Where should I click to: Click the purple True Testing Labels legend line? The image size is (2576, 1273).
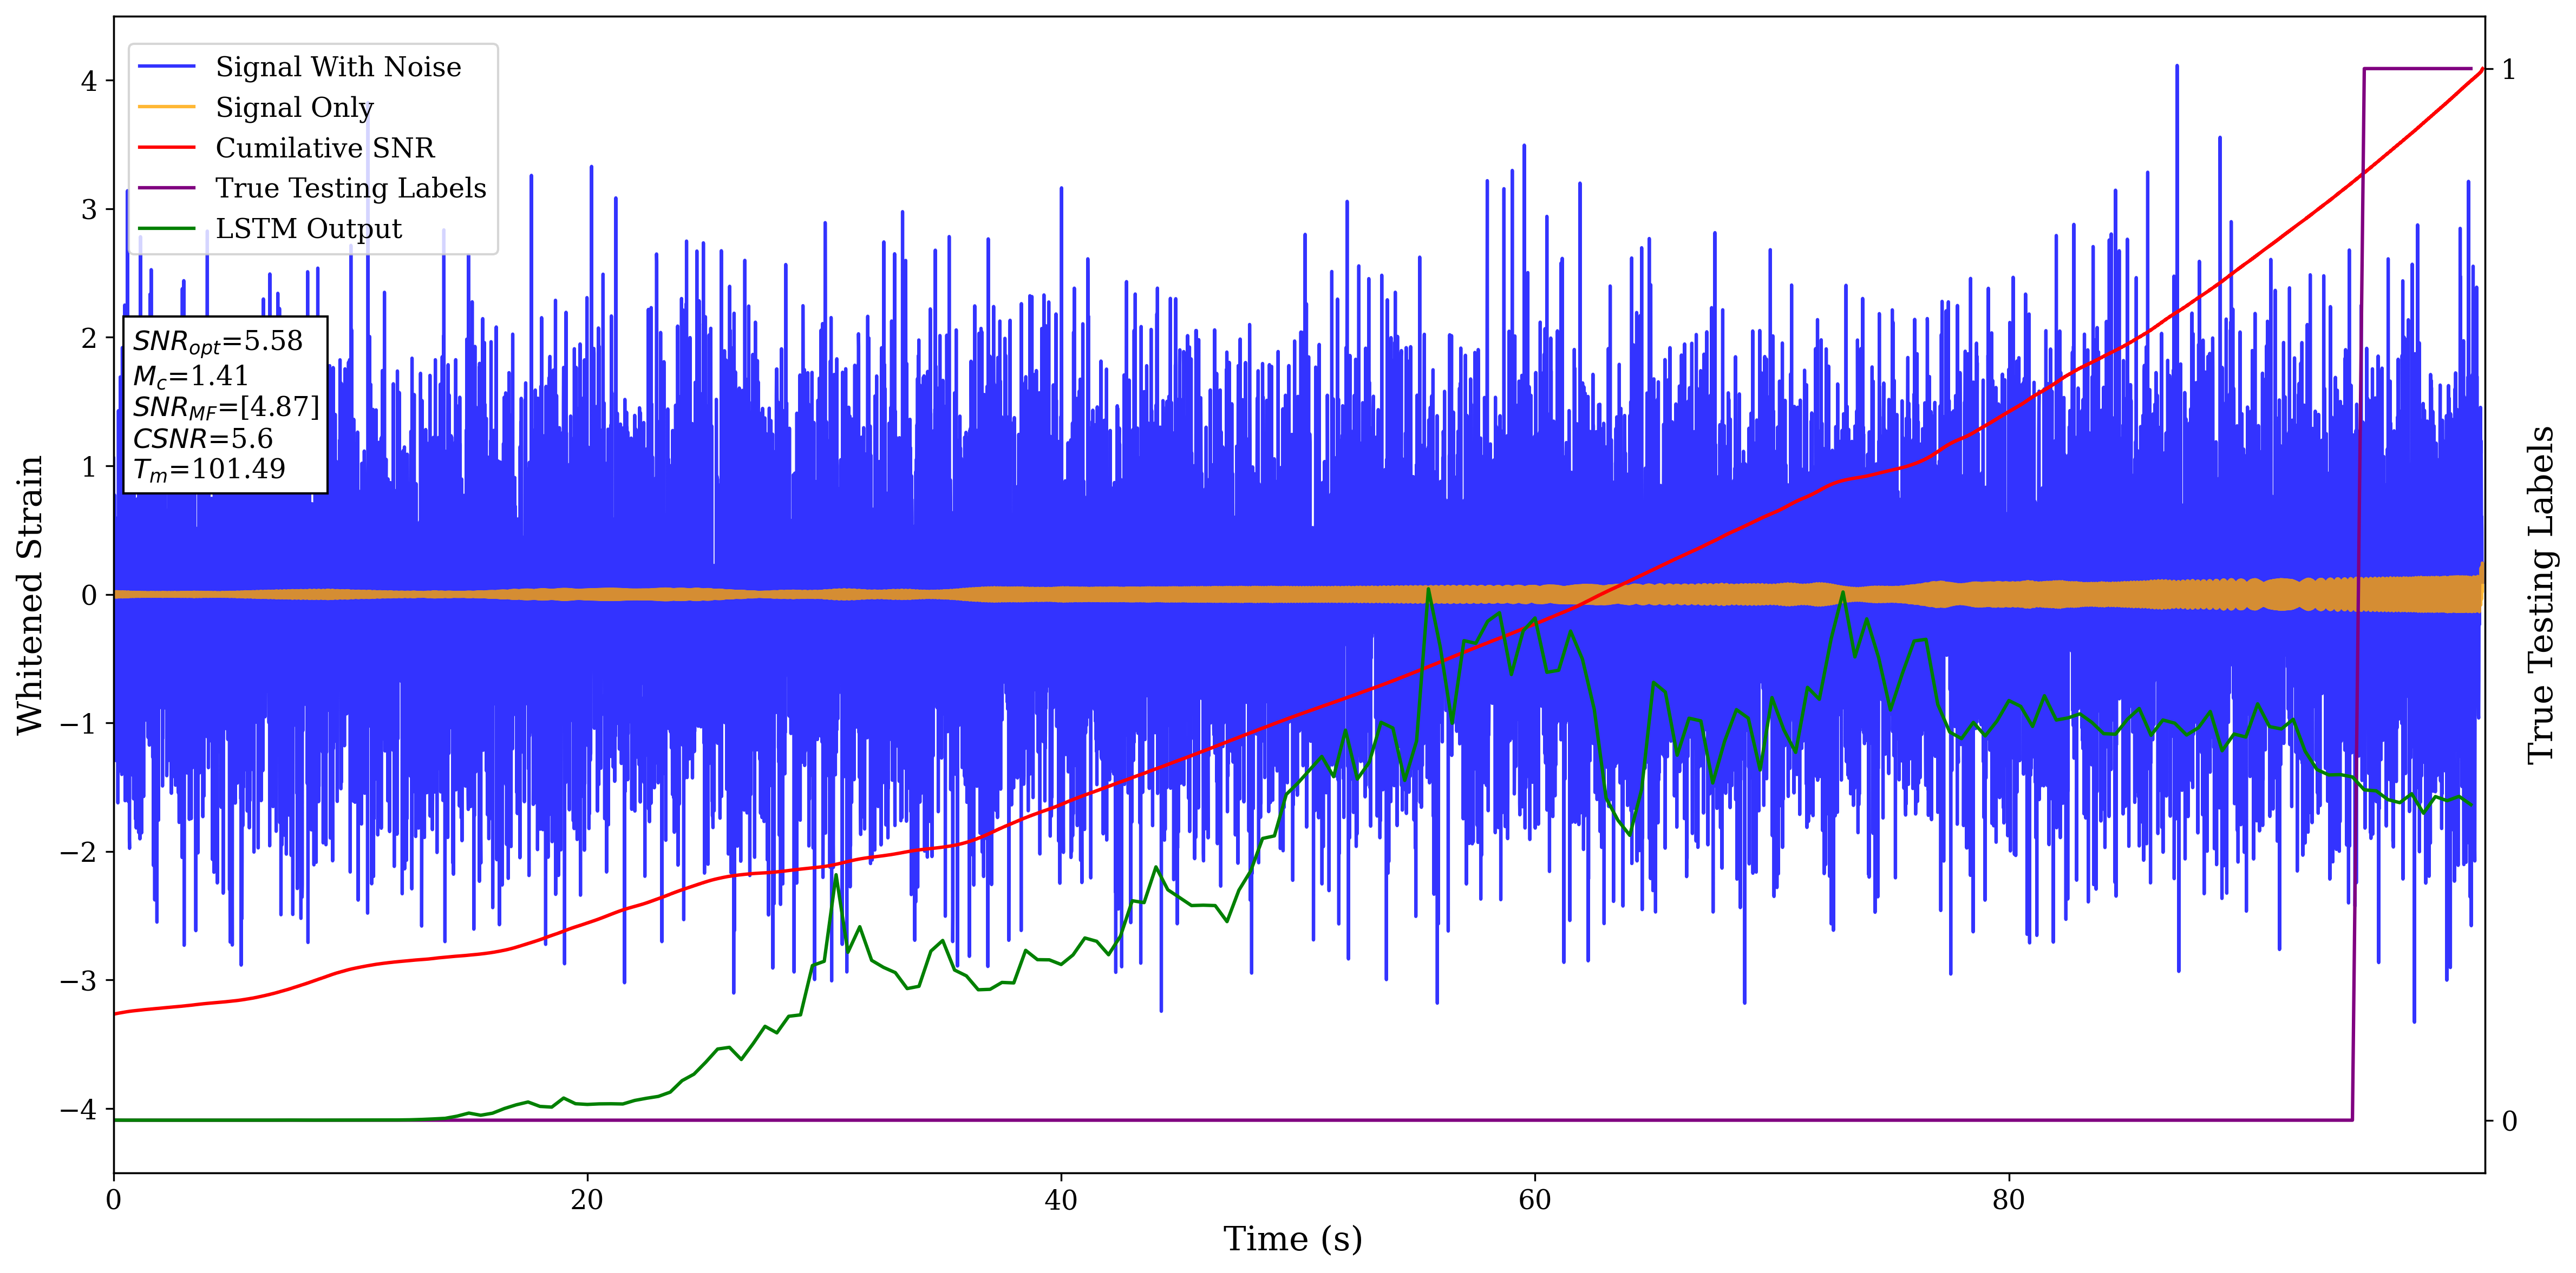click(x=166, y=188)
